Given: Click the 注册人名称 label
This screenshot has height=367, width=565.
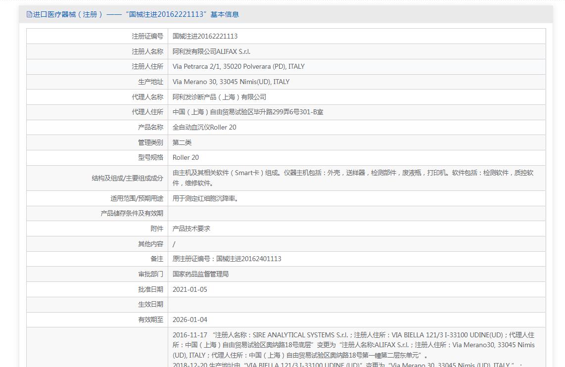Looking at the screenshot, I should coord(147,51).
